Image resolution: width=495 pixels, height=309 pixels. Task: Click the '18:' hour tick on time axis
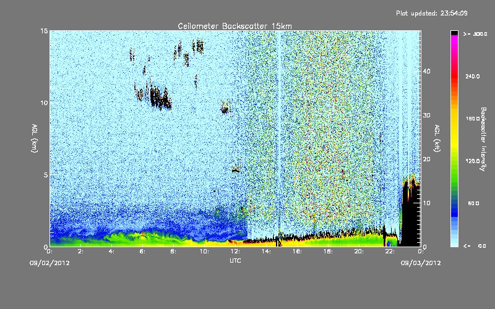[x=328, y=252]
